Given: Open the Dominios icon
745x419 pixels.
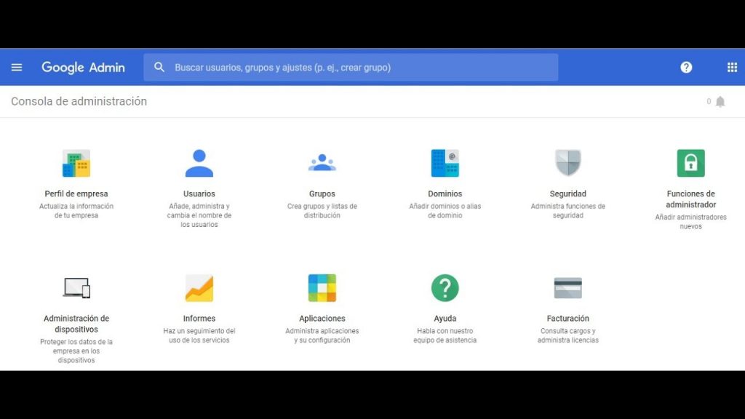Looking at the screenshot, I should coord(445,164).
